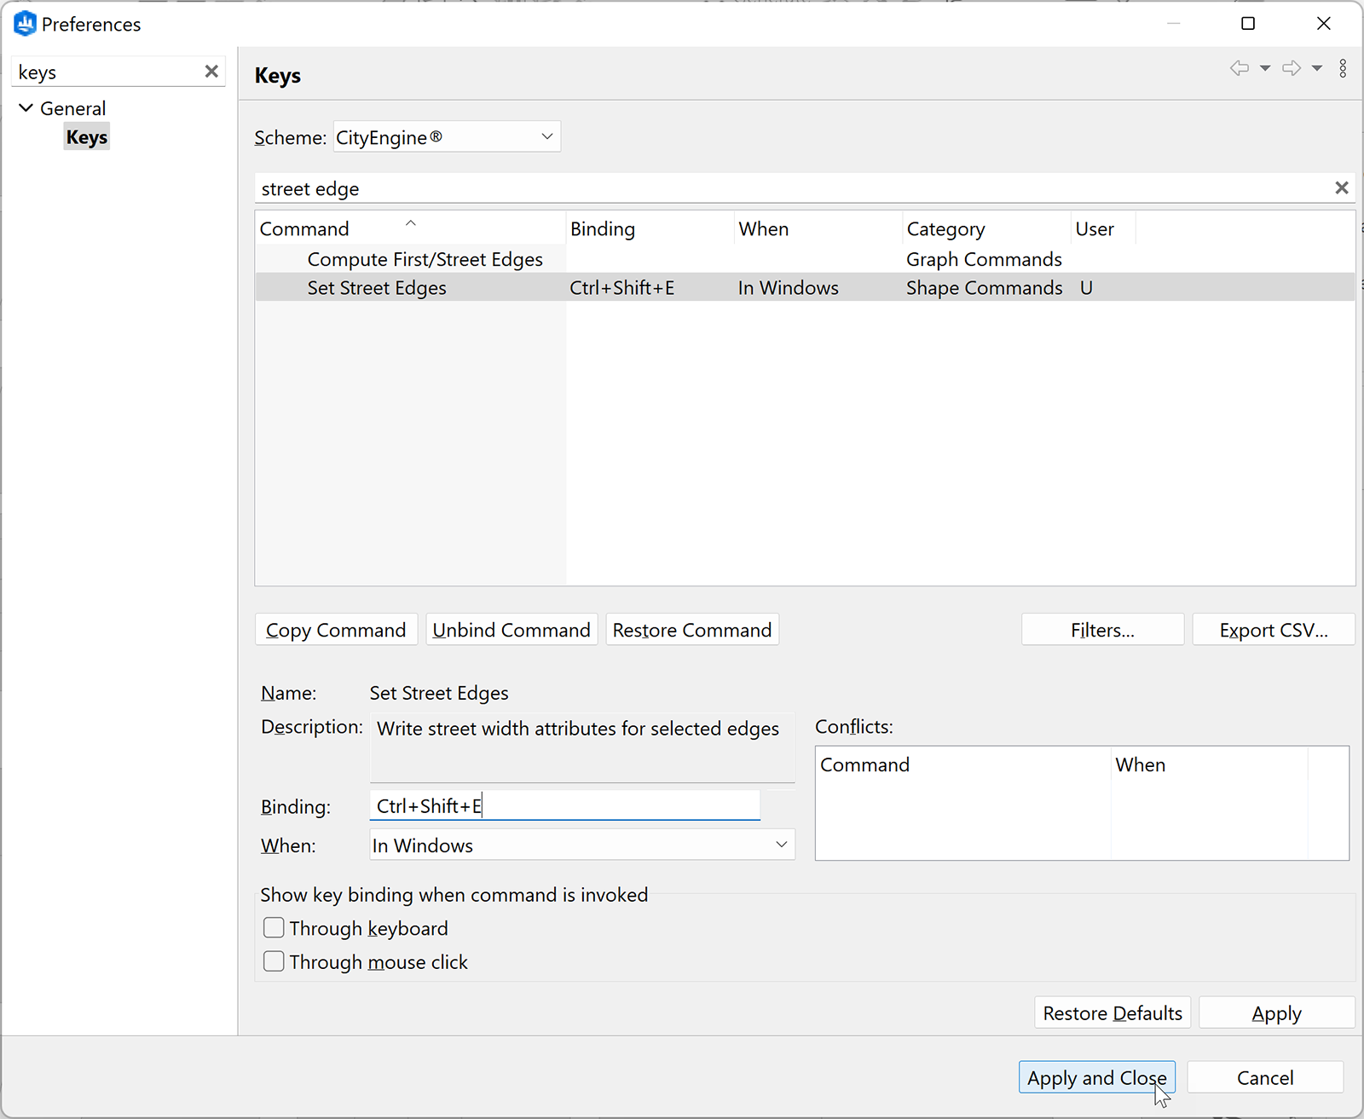The image size is (1364, 1119).
Task: Enable Through mouse click key binding display
Action: point(274,960)
